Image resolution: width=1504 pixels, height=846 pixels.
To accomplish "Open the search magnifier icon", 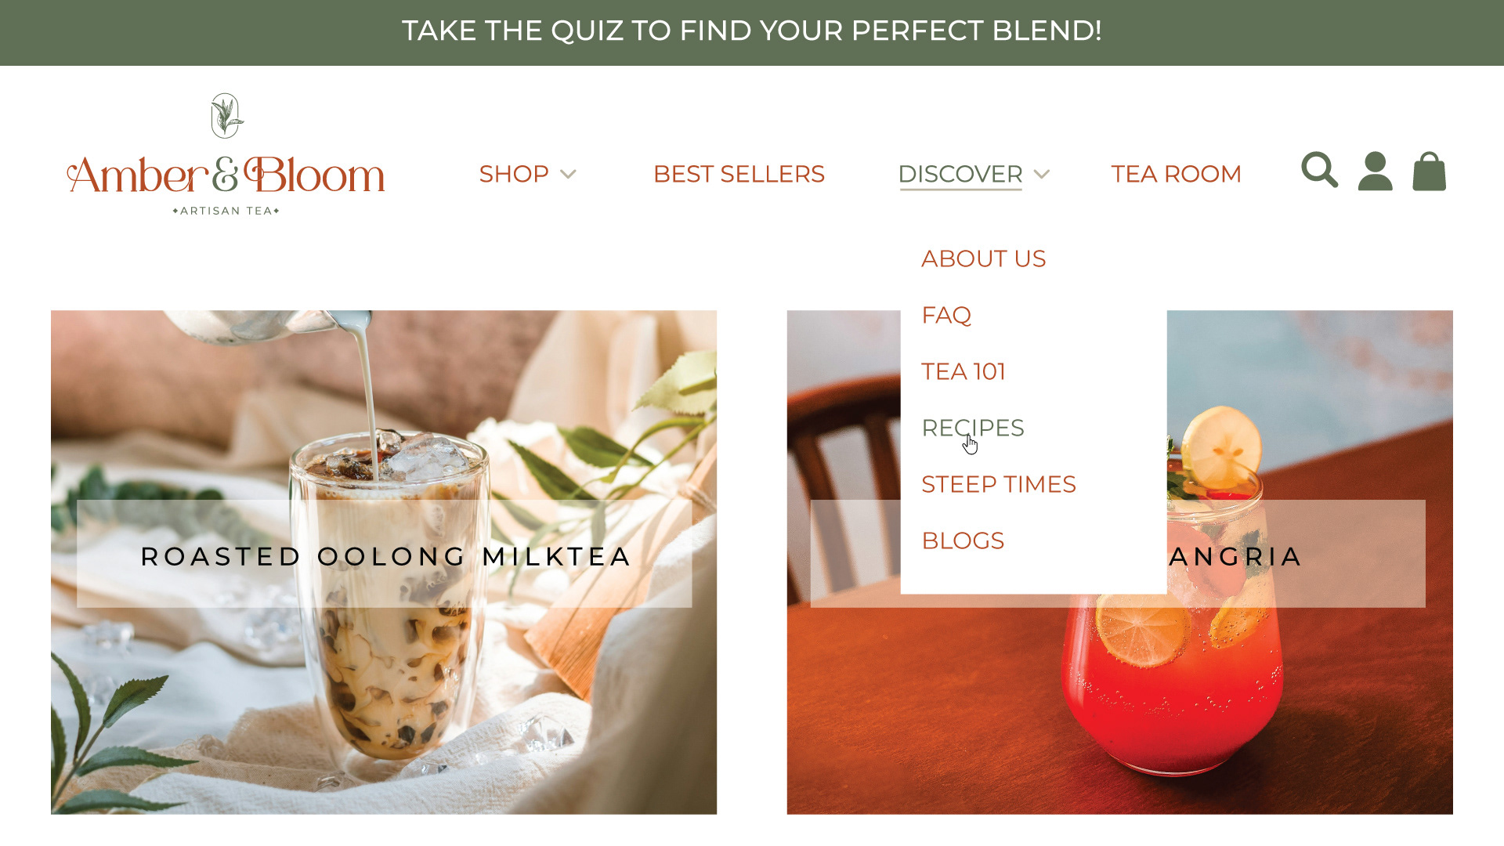I will tap(1319, 170).
